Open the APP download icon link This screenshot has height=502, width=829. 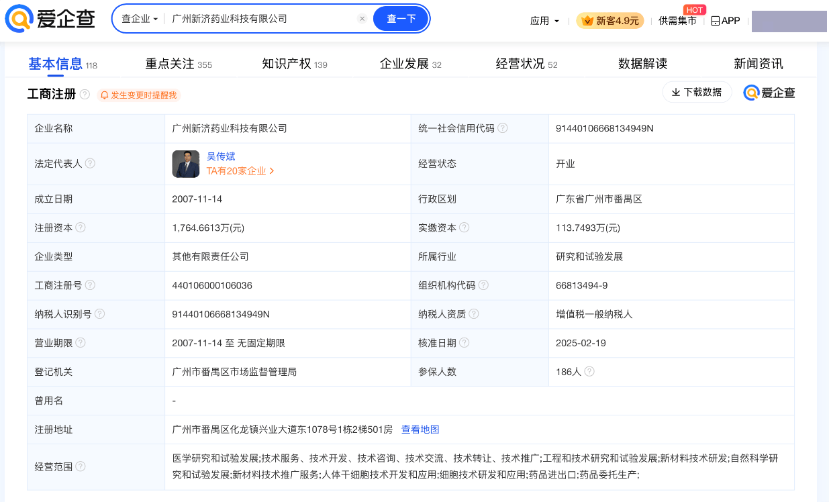[725, 21]
